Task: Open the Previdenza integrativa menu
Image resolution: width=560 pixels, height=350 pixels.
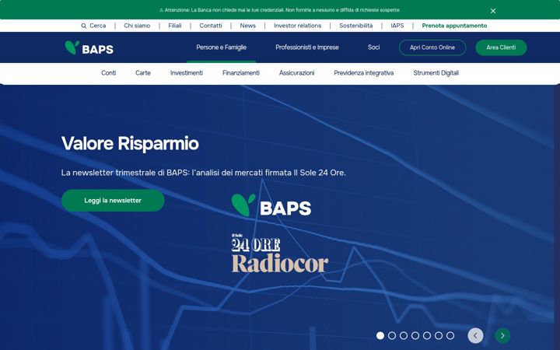Action: tap(364, 73)
